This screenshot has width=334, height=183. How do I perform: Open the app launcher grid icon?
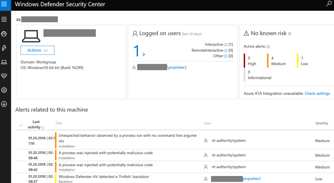(4, 4)
